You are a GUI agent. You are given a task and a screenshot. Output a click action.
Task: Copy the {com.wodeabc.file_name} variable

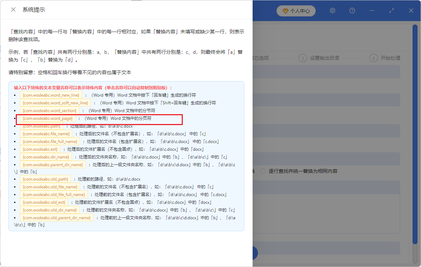click(x=46, y=133)
